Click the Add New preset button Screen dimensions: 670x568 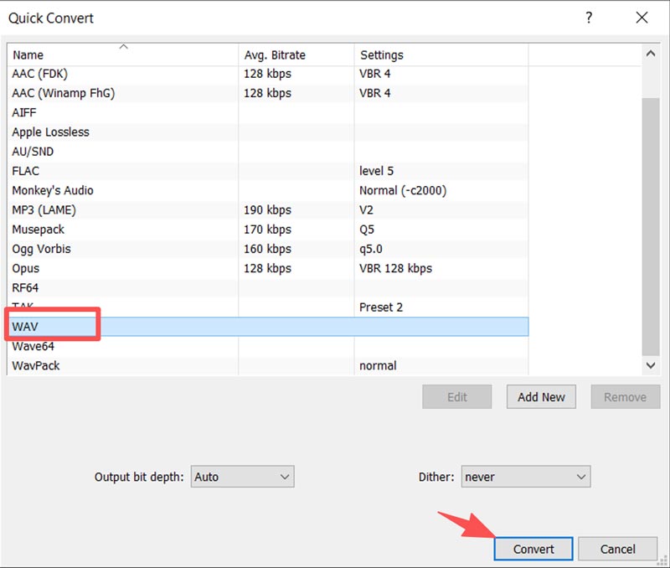[x=541, y=397]
